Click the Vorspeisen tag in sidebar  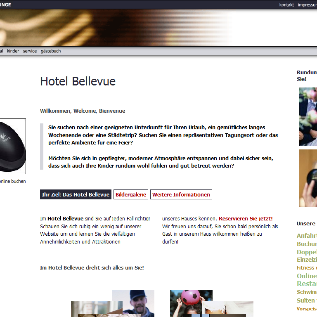(307, 309)
